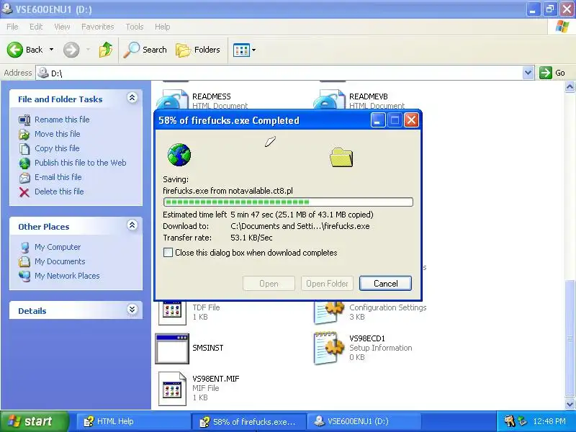576x432 pixels.
Task: Click the E-mail envelope icon
Action: [x=24, y=178]
